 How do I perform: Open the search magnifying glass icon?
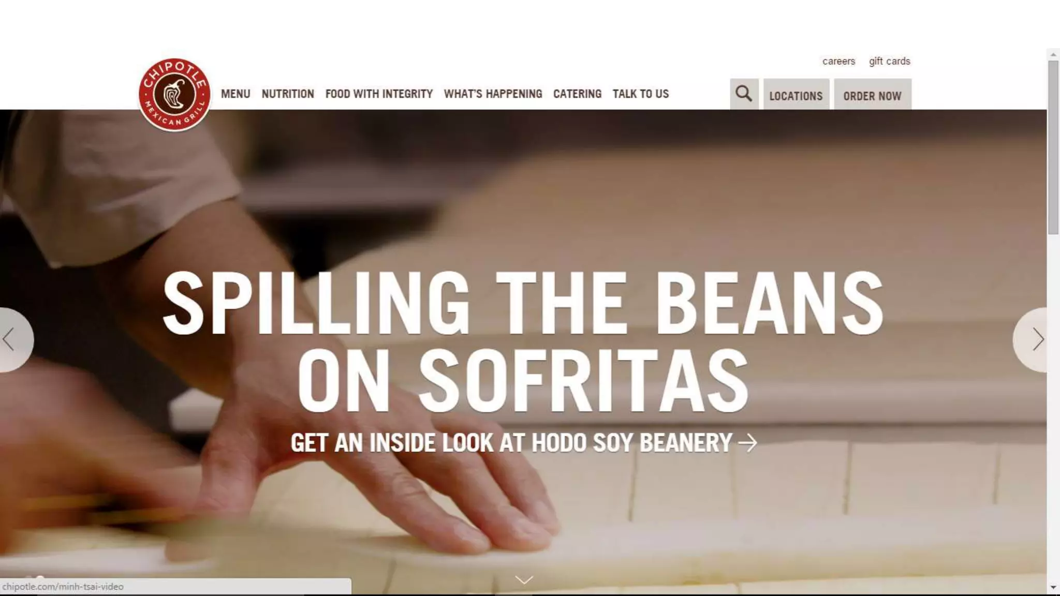pos(744,94)
